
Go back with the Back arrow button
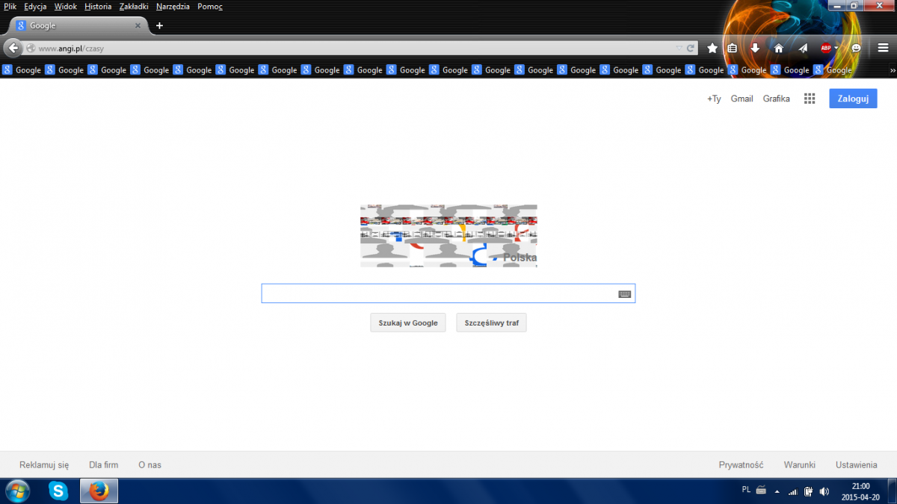click(13, 48)
